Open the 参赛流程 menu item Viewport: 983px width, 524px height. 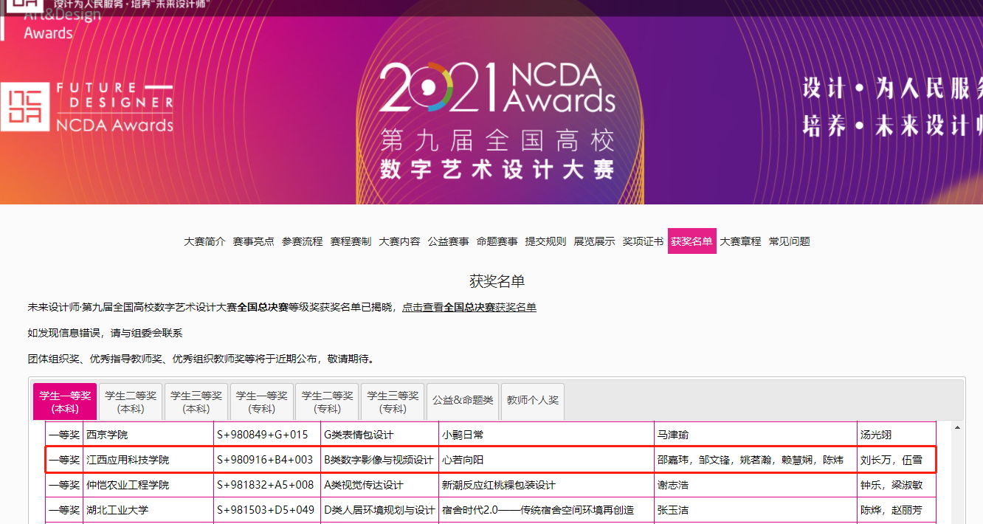302,241
